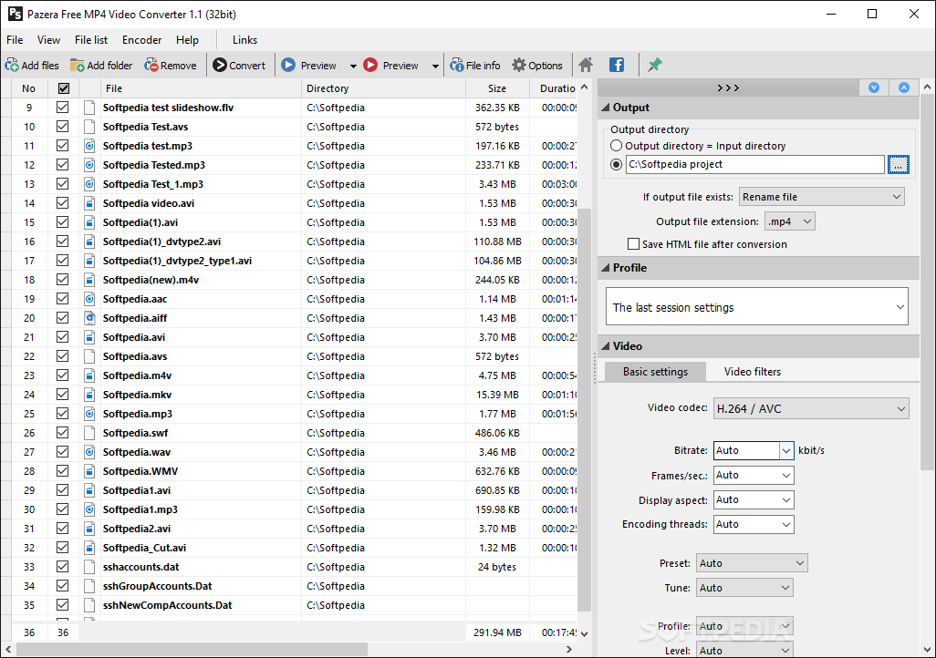Click file icon of Softpedia.aiff

[x=89, y=318]
